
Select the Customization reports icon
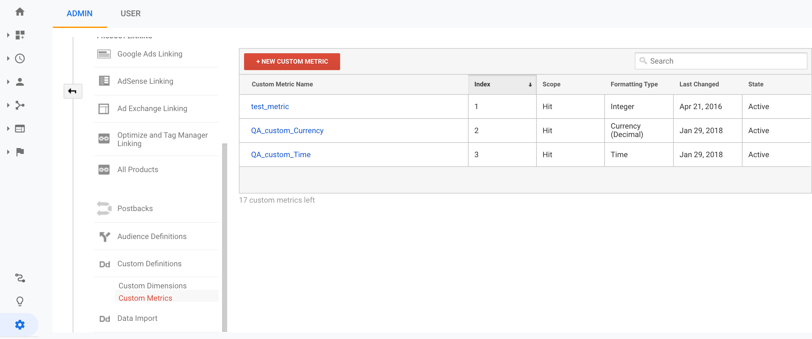point(20,35)
